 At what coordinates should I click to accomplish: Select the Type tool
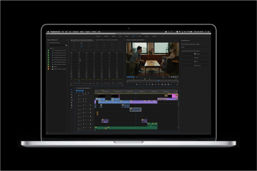72,108
